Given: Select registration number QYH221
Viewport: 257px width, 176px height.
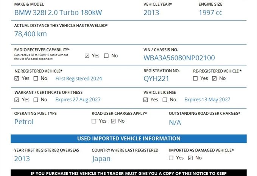Looking at the screenshot, I should 156,79.
